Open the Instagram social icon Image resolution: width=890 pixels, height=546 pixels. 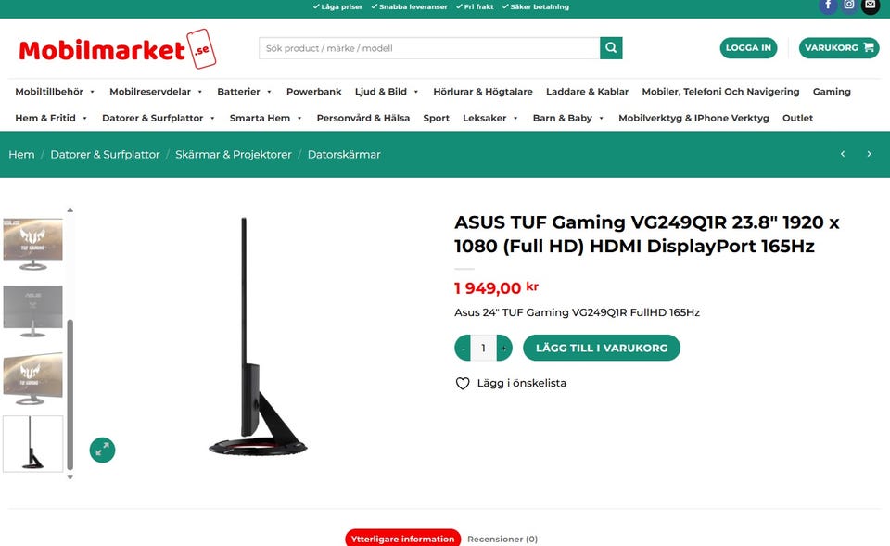click(849, 6)
